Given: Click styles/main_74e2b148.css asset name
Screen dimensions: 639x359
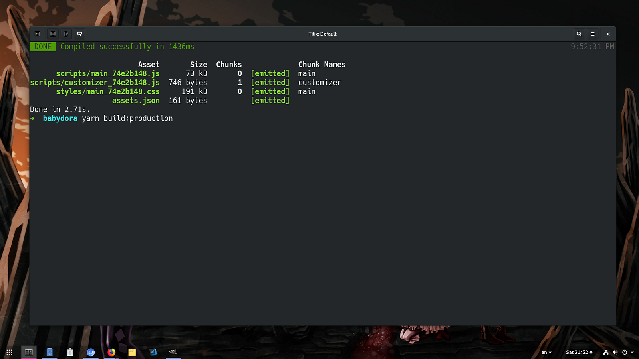Looking at the screenshot, I should [108, 92].
